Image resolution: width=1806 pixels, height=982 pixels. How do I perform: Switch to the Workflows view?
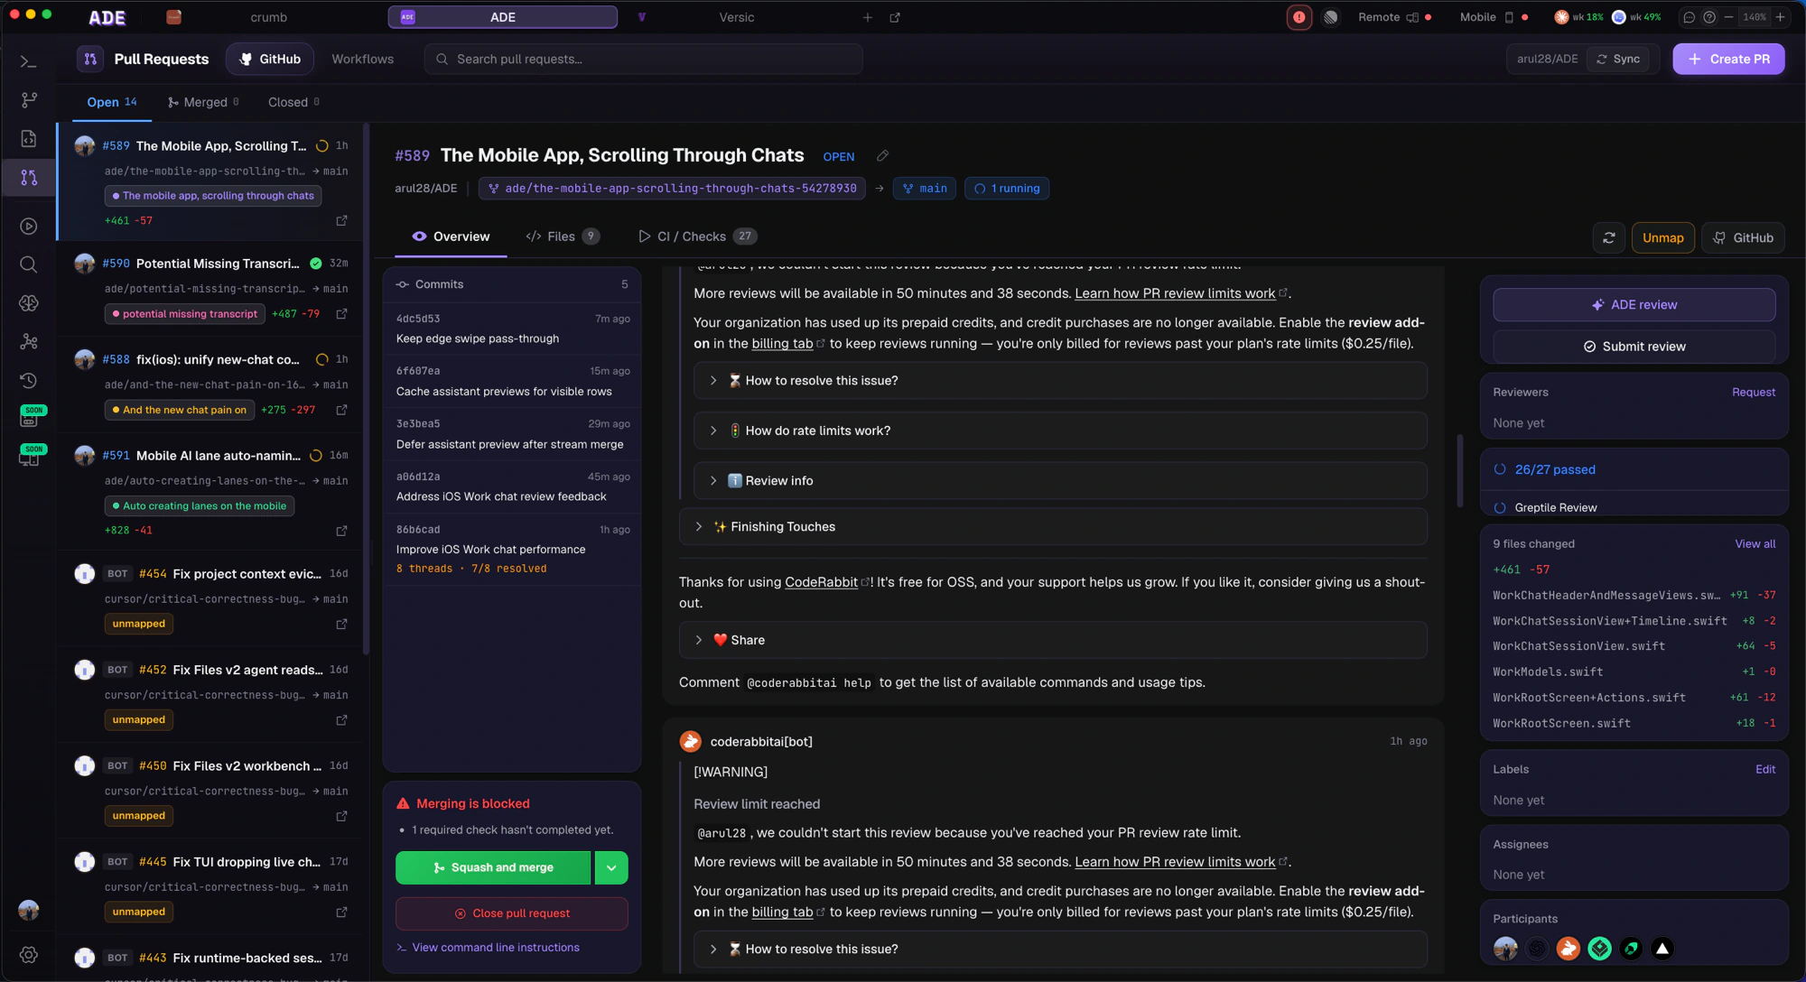(362, 60)
